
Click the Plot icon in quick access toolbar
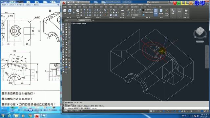pyautogui.click(x=79, y=2)
